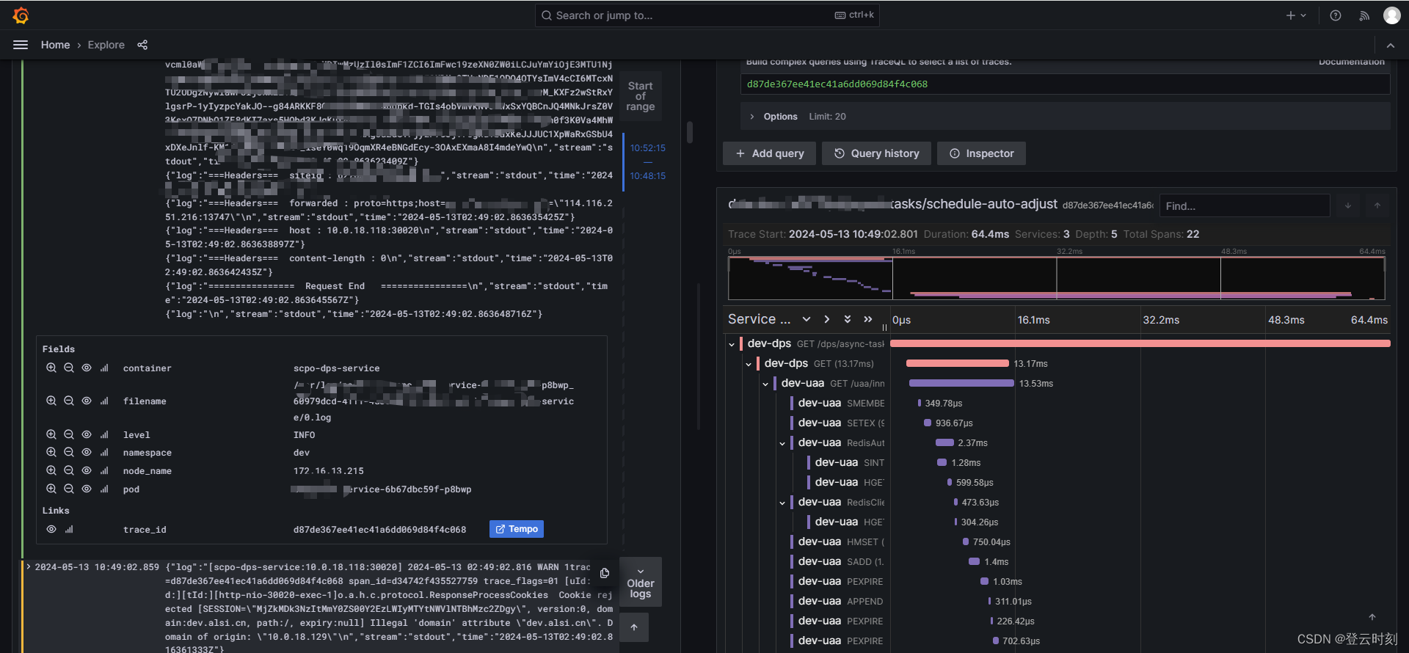Toggle visibility of trace_id field
Screen dimensions: 1409x653
click(x=51, y=530)
